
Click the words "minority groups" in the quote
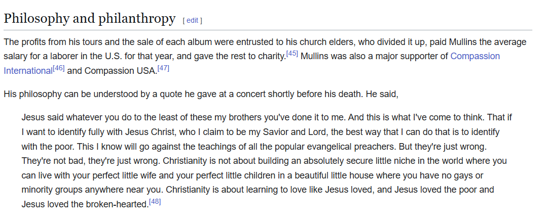52,190
